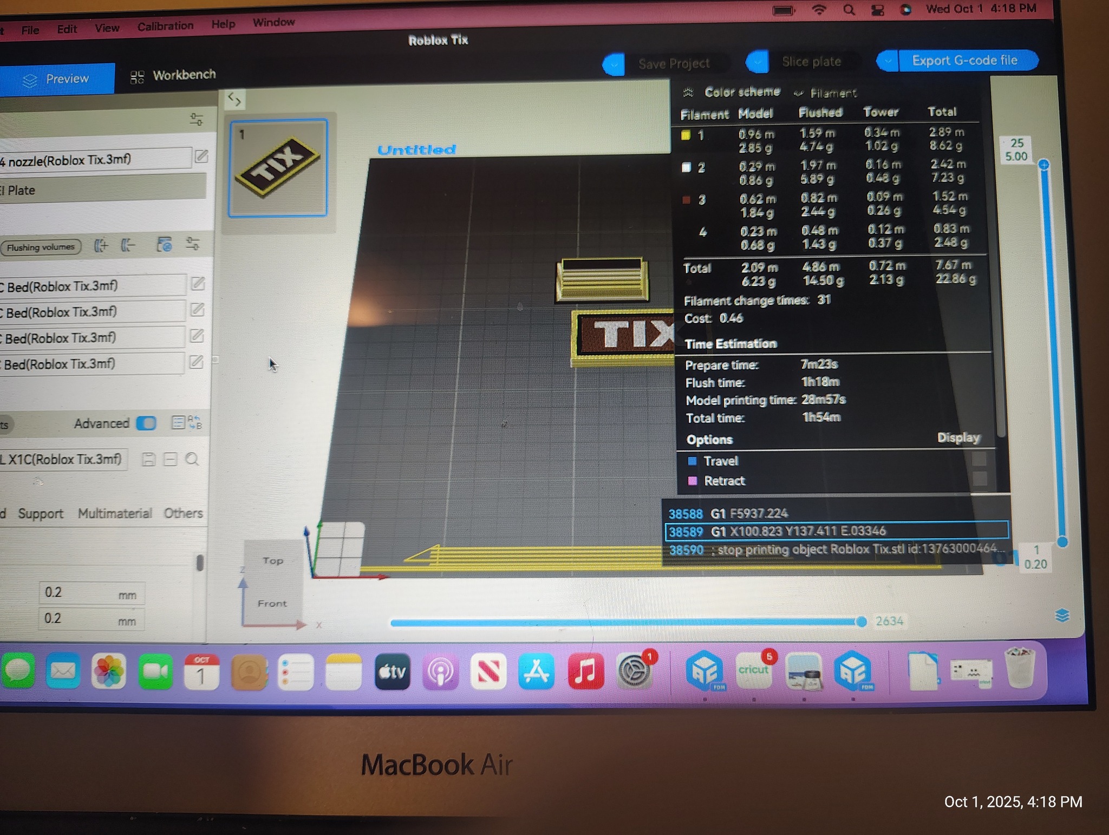
Task: Open Flushing volumes dialog
Action: coord(41,247)
